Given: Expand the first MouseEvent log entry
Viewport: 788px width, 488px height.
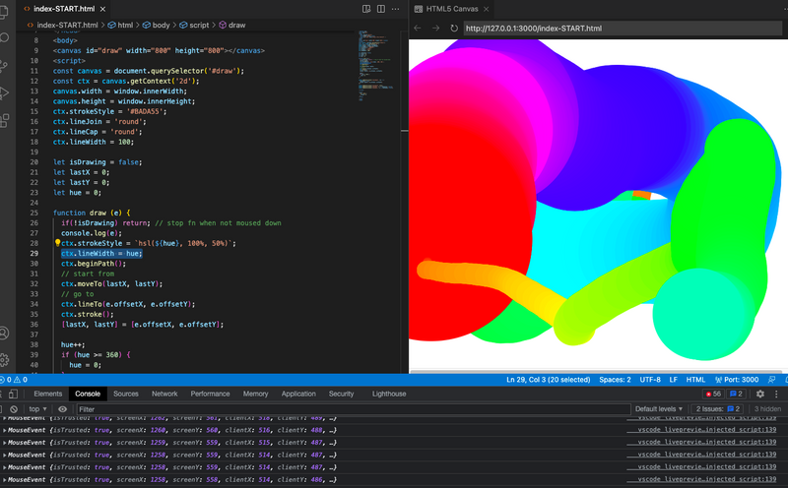Looking at the screenshot, I should pyautogui.click(x=5, y=418).
